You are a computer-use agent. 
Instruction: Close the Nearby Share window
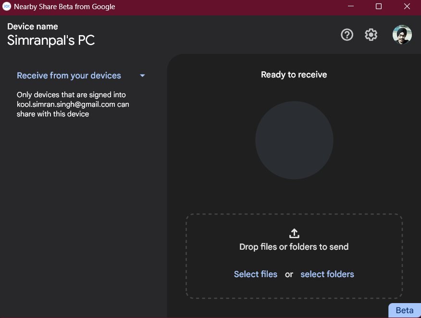pos(407,6)
